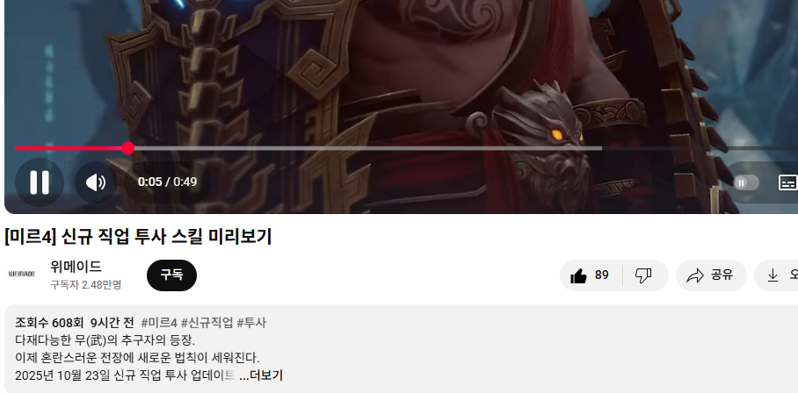Screen dimensions: 798x393
Task: Turn on subtitles with captions icon
Action: pos(787,182)
